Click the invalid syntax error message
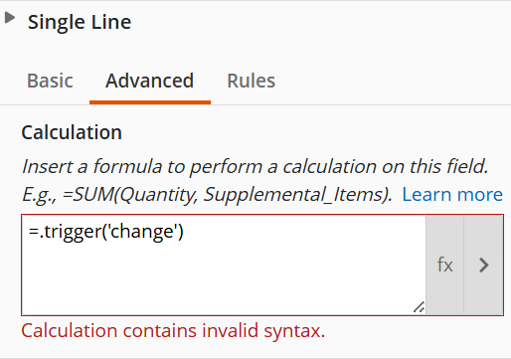The height and width of the screenshot is (359, 511). click(x=173, y=331)
